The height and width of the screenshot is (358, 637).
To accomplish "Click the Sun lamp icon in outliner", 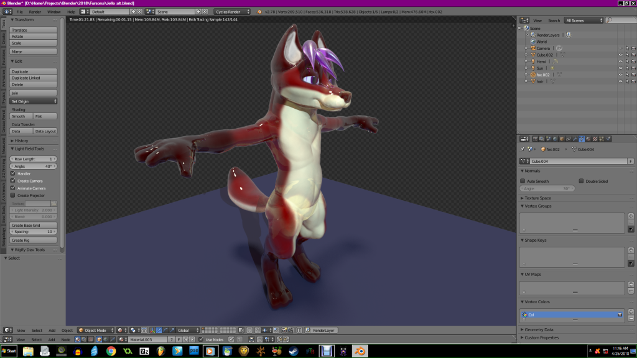I will (533, 68).
